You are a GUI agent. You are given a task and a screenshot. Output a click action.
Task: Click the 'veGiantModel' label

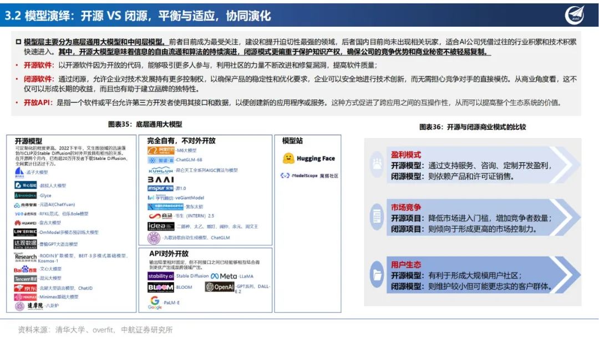(190, 198)
